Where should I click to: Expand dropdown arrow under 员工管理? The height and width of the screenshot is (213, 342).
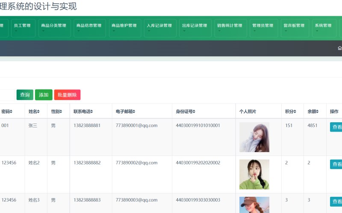click(16, 31)
